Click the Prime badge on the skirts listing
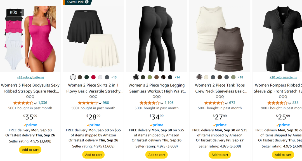The height and width of the screenshot is (161, 302). 93,125
